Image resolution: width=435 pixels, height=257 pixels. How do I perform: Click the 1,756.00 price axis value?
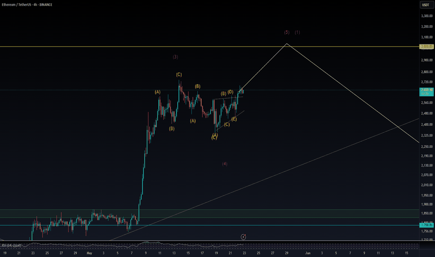(427, 231)
